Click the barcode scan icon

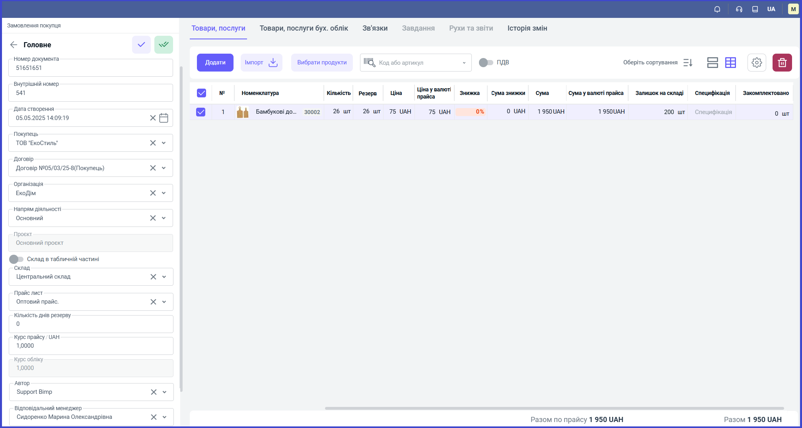370,62
